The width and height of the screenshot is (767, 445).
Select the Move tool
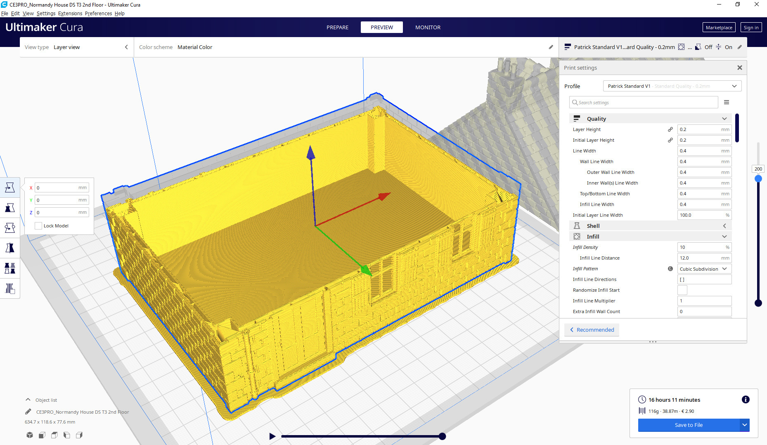pos(10,187)
